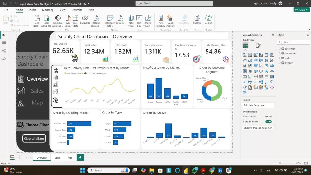Viewport: 311px width, 175px height.
Task: Collapse the Visualizations pane
Action: pyautogui.click(x=273, y=35)
